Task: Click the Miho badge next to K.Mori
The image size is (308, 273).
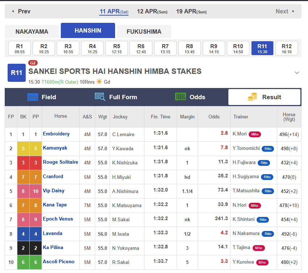Action: [255, 134]
